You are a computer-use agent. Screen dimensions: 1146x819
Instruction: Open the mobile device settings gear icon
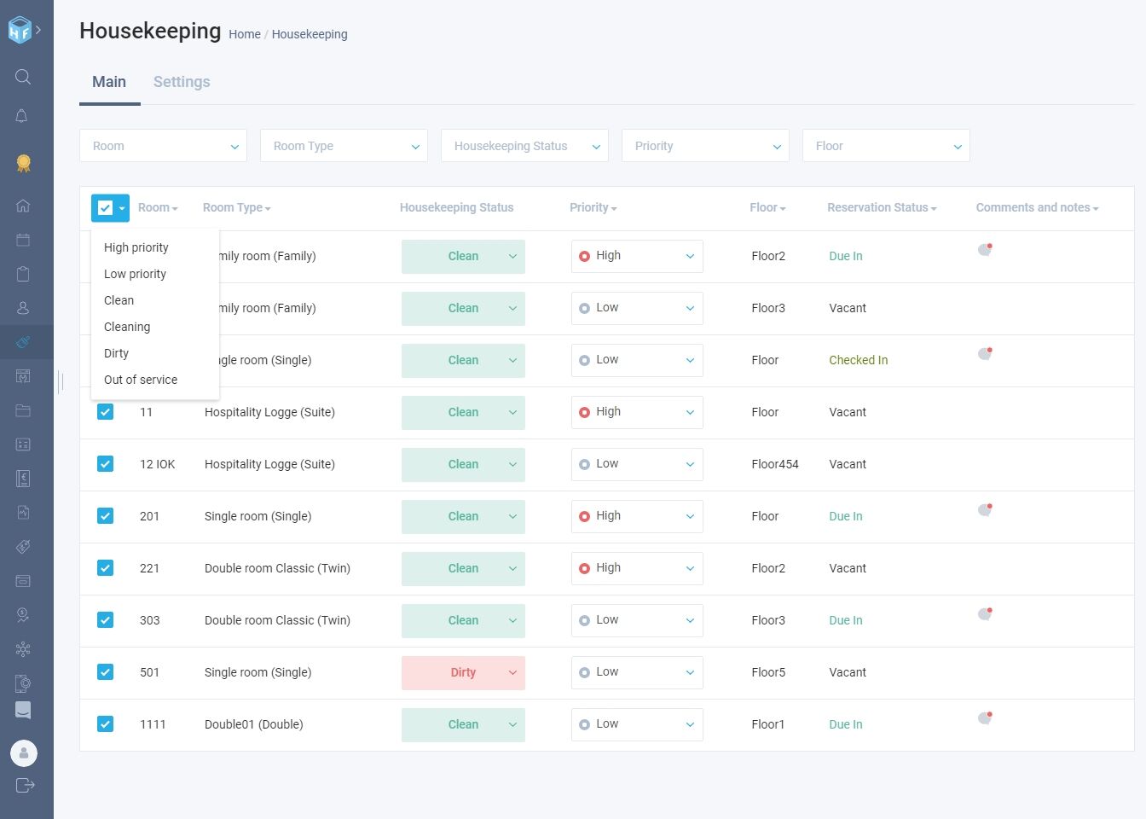coord(23,683)
